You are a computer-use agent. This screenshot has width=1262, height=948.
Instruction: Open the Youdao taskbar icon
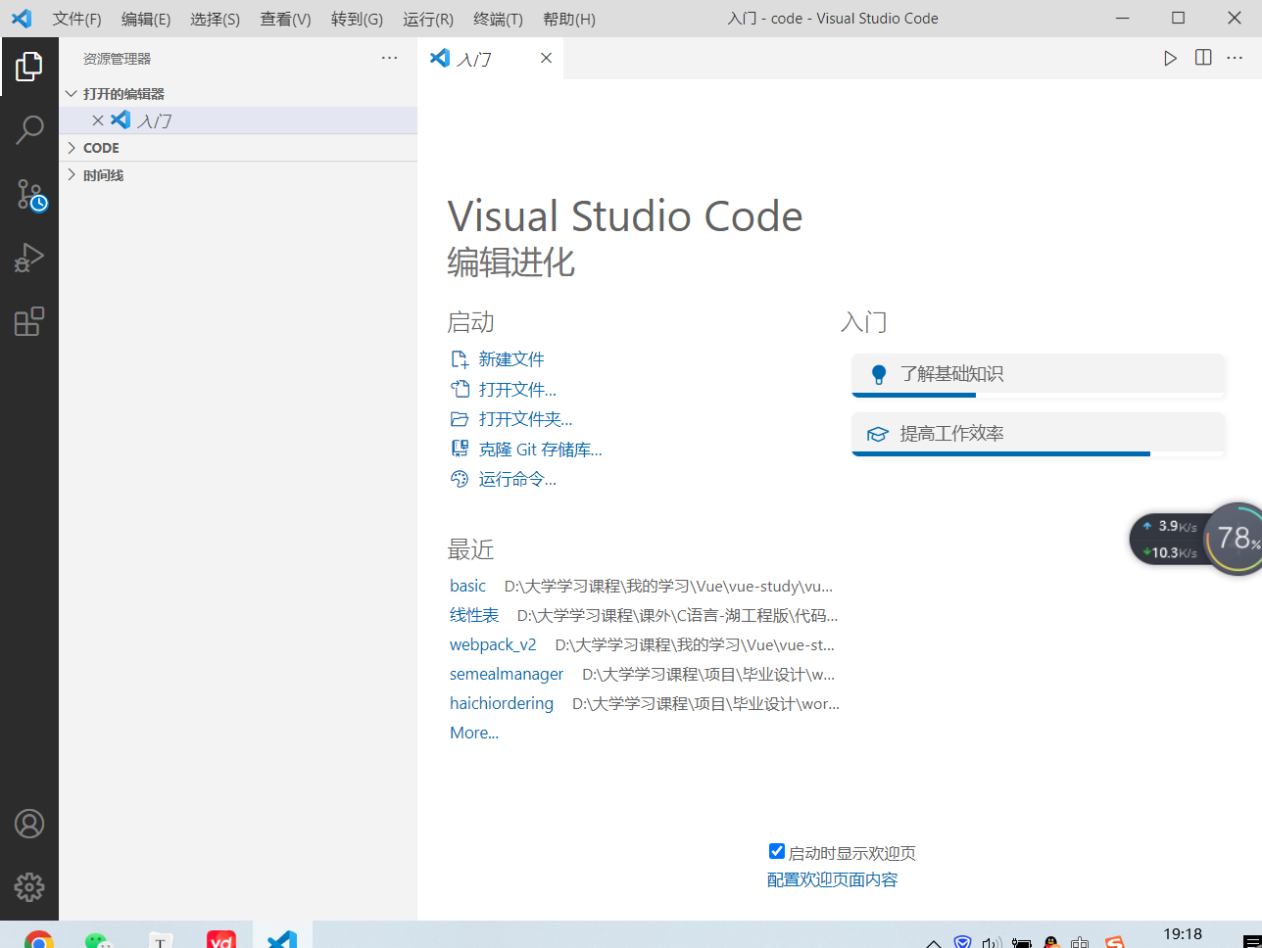pyautogui.click(x=221, y=940)
